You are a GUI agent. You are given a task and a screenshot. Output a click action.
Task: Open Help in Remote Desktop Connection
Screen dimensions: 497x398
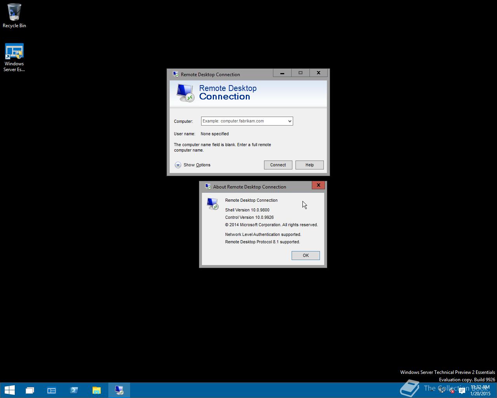point(309,165)
